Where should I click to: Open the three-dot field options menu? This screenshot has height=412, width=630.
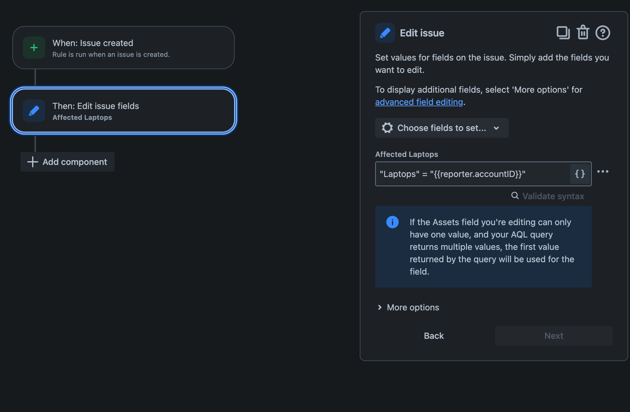[603, 171]
